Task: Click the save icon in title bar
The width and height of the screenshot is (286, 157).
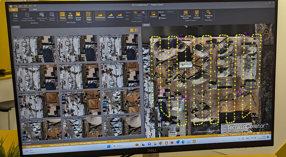Action: tap(25, 6)
